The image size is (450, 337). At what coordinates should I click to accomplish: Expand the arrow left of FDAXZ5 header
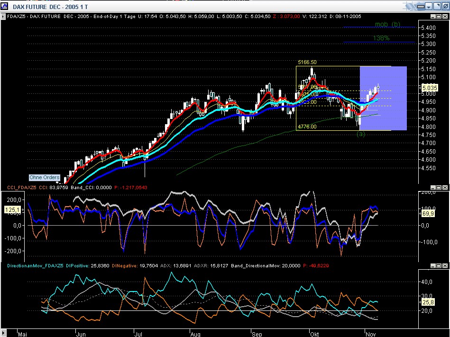click(3, 17)
